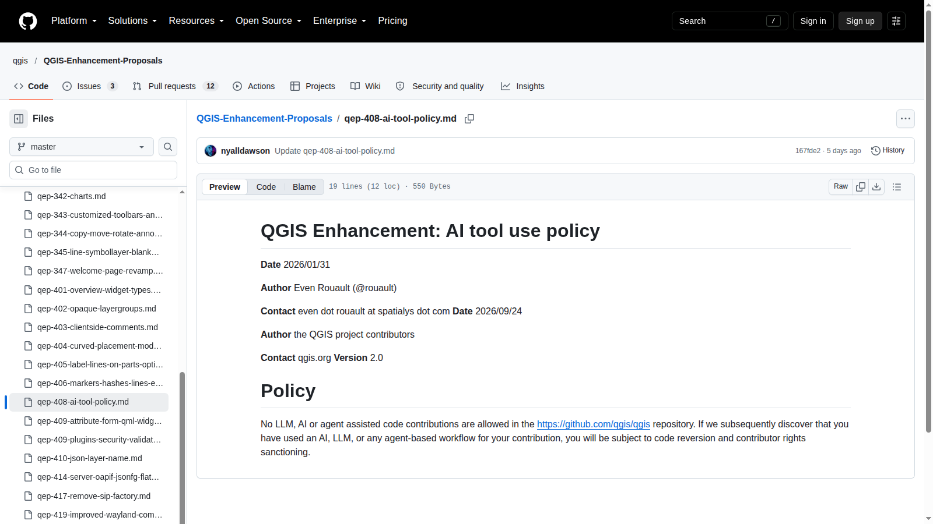Screen dimensions: 933x524
Task: Open the Wiki tab
Action: pos(366,86)
